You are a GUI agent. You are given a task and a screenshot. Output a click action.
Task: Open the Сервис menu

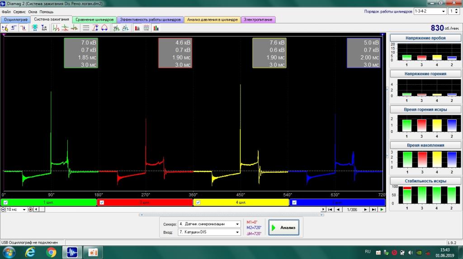point(19,12)
